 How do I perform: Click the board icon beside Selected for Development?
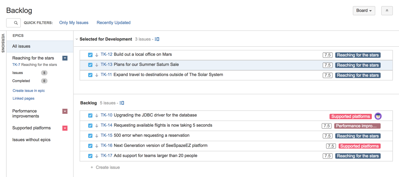click(157, 40)
